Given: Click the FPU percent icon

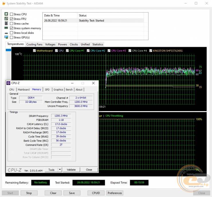Looking at the screenshot, I should (6, 19).
